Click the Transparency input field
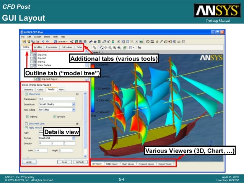The height and width of the screenshot is (183, 244). click(x=57, y=99)
